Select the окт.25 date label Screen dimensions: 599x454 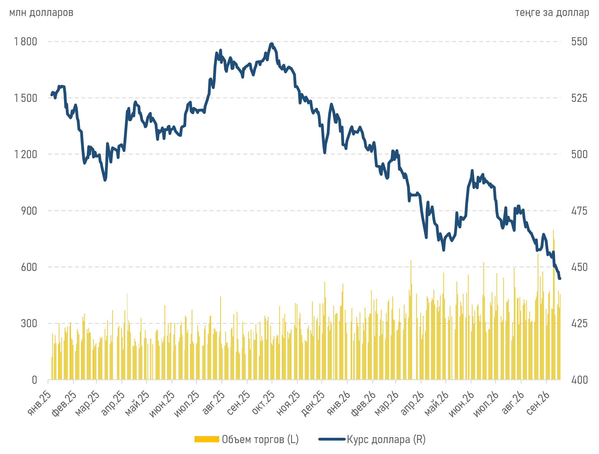pos(264,402)
